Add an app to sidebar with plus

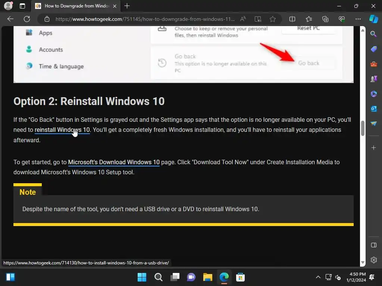(x=373, y=147)
